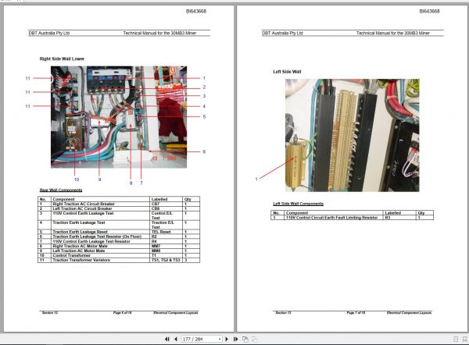Select 'Control Transformer' table cell
This screenshot has width=469, height=345.
pos(100,256)
